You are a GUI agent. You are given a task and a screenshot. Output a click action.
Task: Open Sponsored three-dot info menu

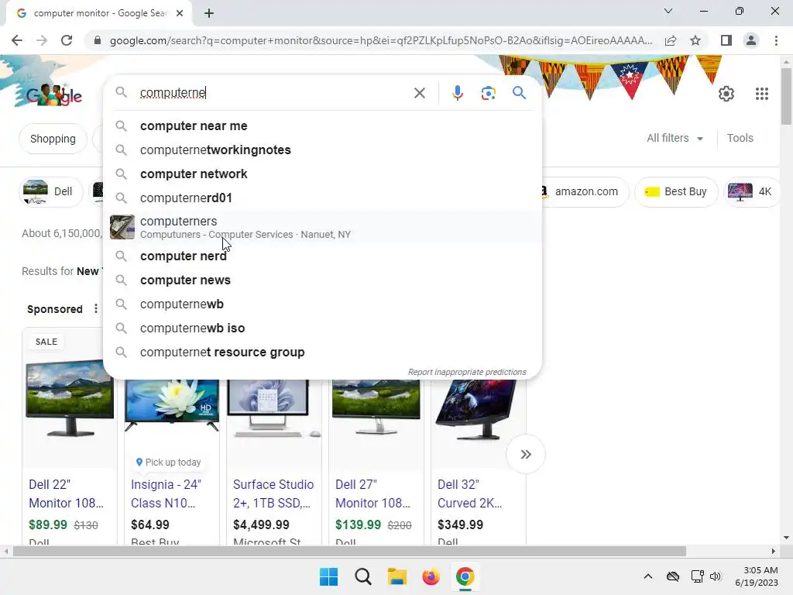coord(96,308)
